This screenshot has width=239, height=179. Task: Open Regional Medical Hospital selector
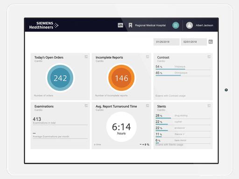[150, 25]
